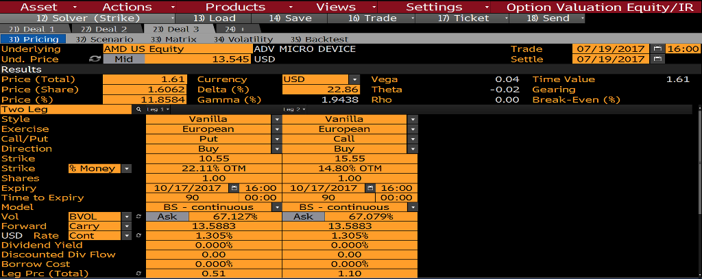Open the Volatility tab

(x=243, y=39)
